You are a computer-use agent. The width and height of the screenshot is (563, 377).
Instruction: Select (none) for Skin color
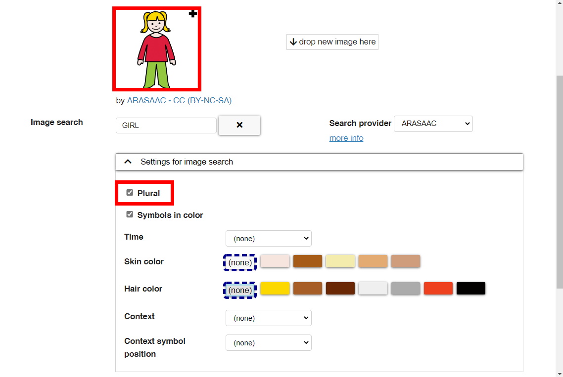tap(240, 262)
